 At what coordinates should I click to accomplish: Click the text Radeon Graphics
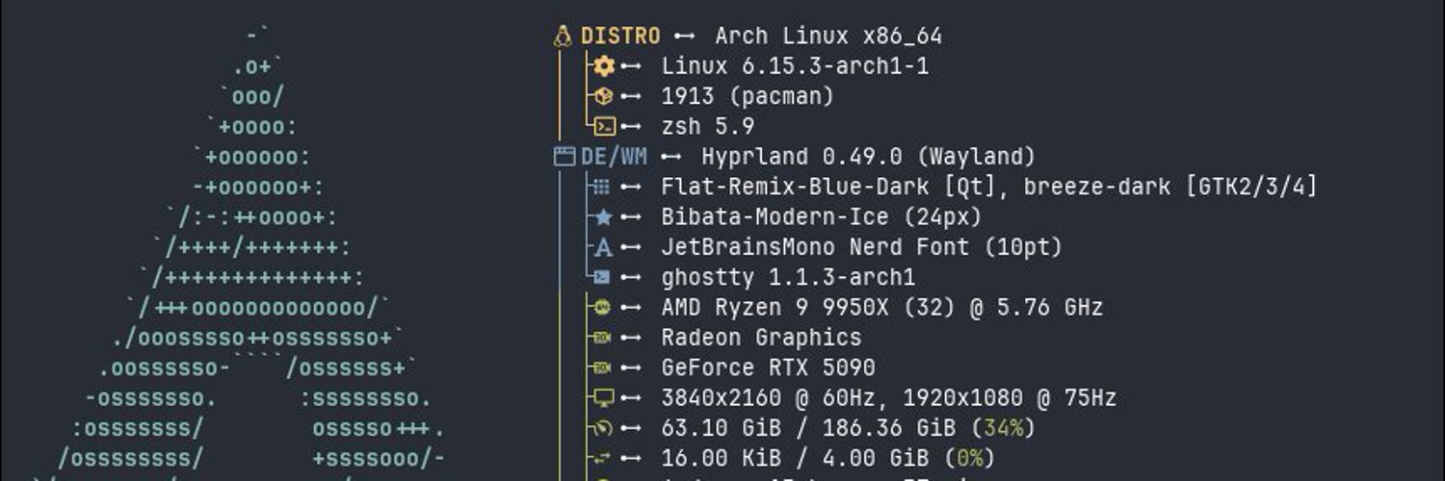761,338
